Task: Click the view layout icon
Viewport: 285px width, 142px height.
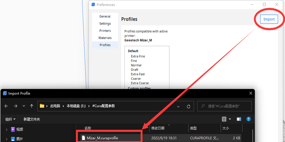Action: click(x=224, y=119)
